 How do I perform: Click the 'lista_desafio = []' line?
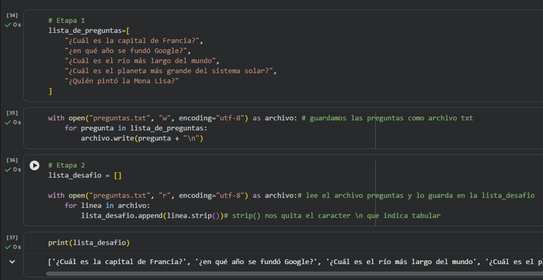(x=85, y=176)
